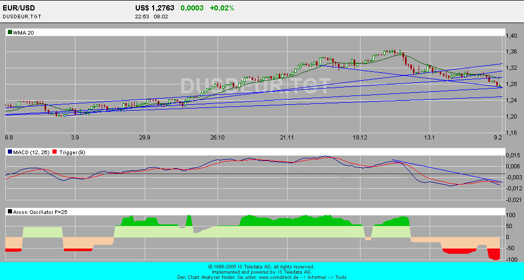Click the 100 Aroon axis value

(510, 215)
